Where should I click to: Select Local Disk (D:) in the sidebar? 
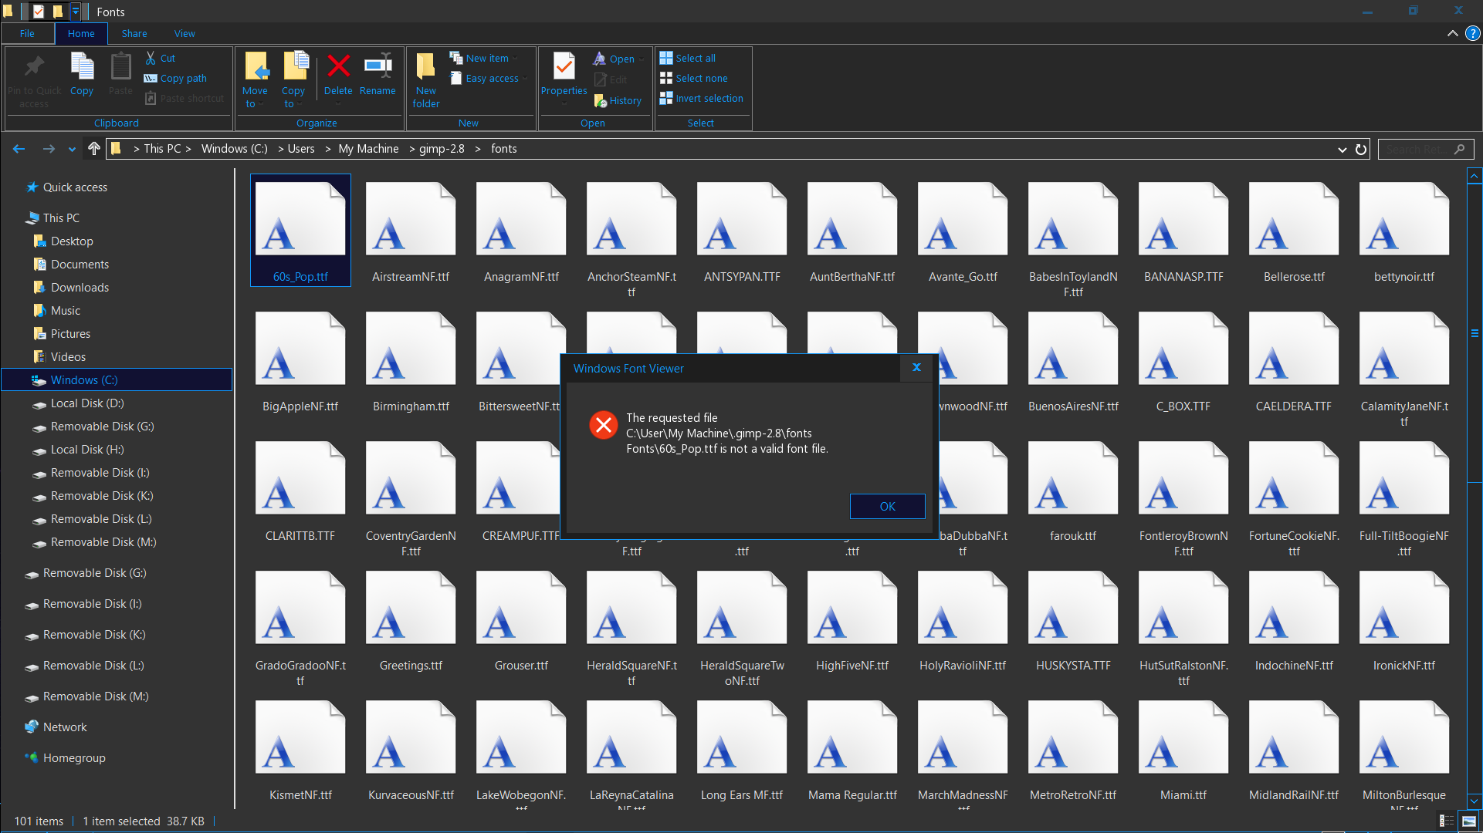[87, 403]
